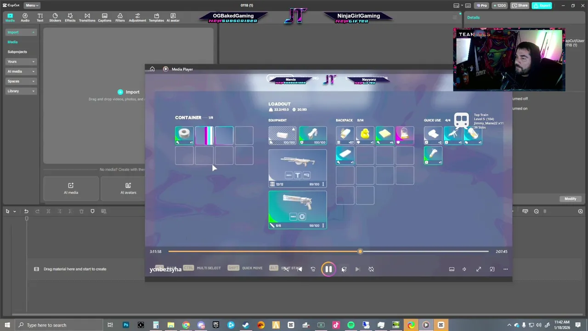Expand the Spaces section

[21, 81]
